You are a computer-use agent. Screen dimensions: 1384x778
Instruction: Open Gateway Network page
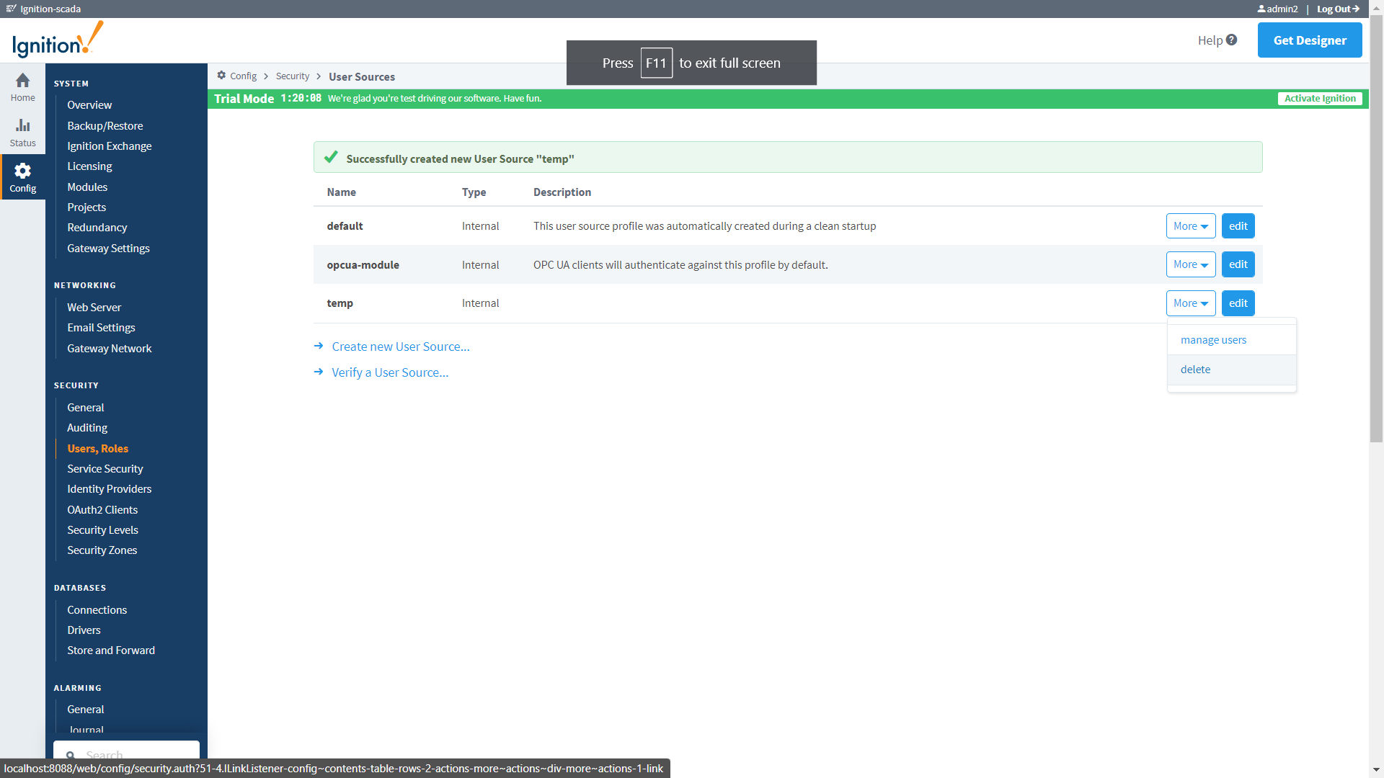point(110,348)
